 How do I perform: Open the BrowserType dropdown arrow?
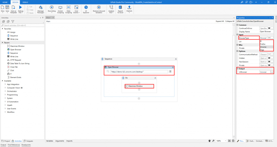coord(269,38)
